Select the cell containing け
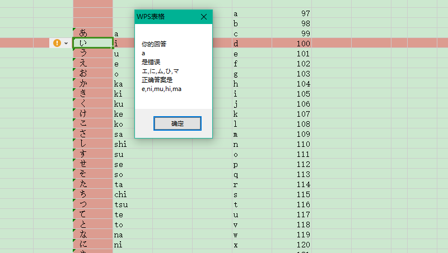Screen dimensions: 448x253 (93, 114)
